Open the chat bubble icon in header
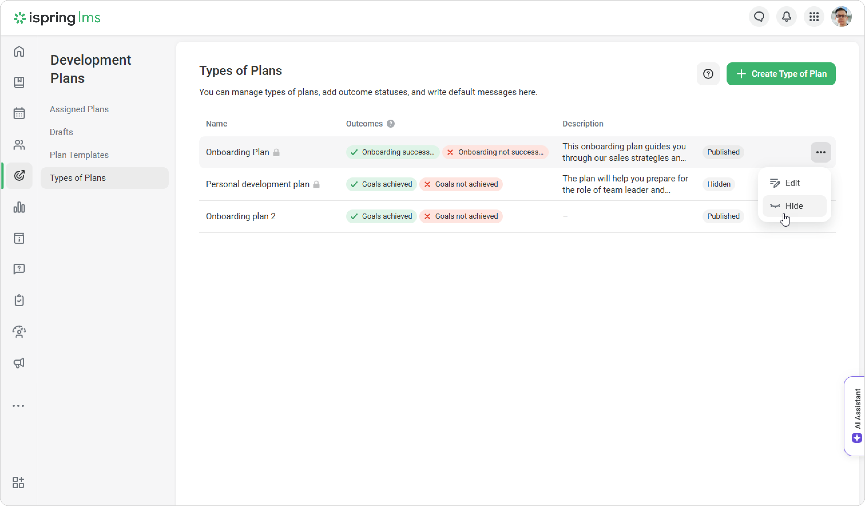 (759, 17)
